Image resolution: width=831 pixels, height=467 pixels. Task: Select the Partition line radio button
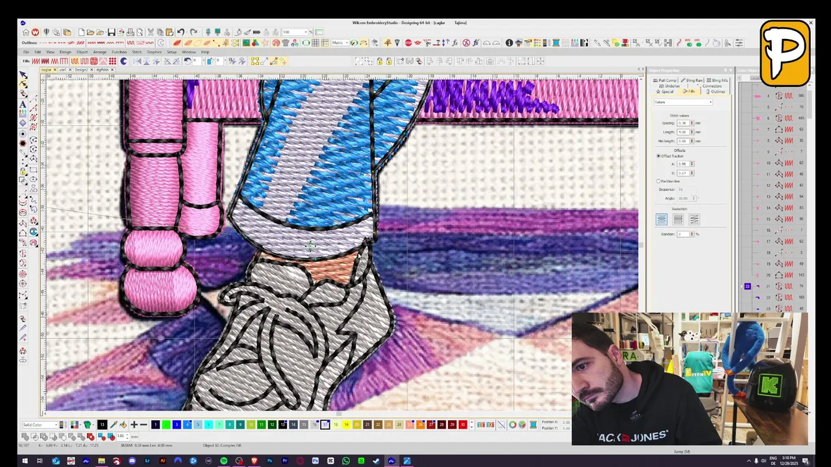tap(658, 181)
